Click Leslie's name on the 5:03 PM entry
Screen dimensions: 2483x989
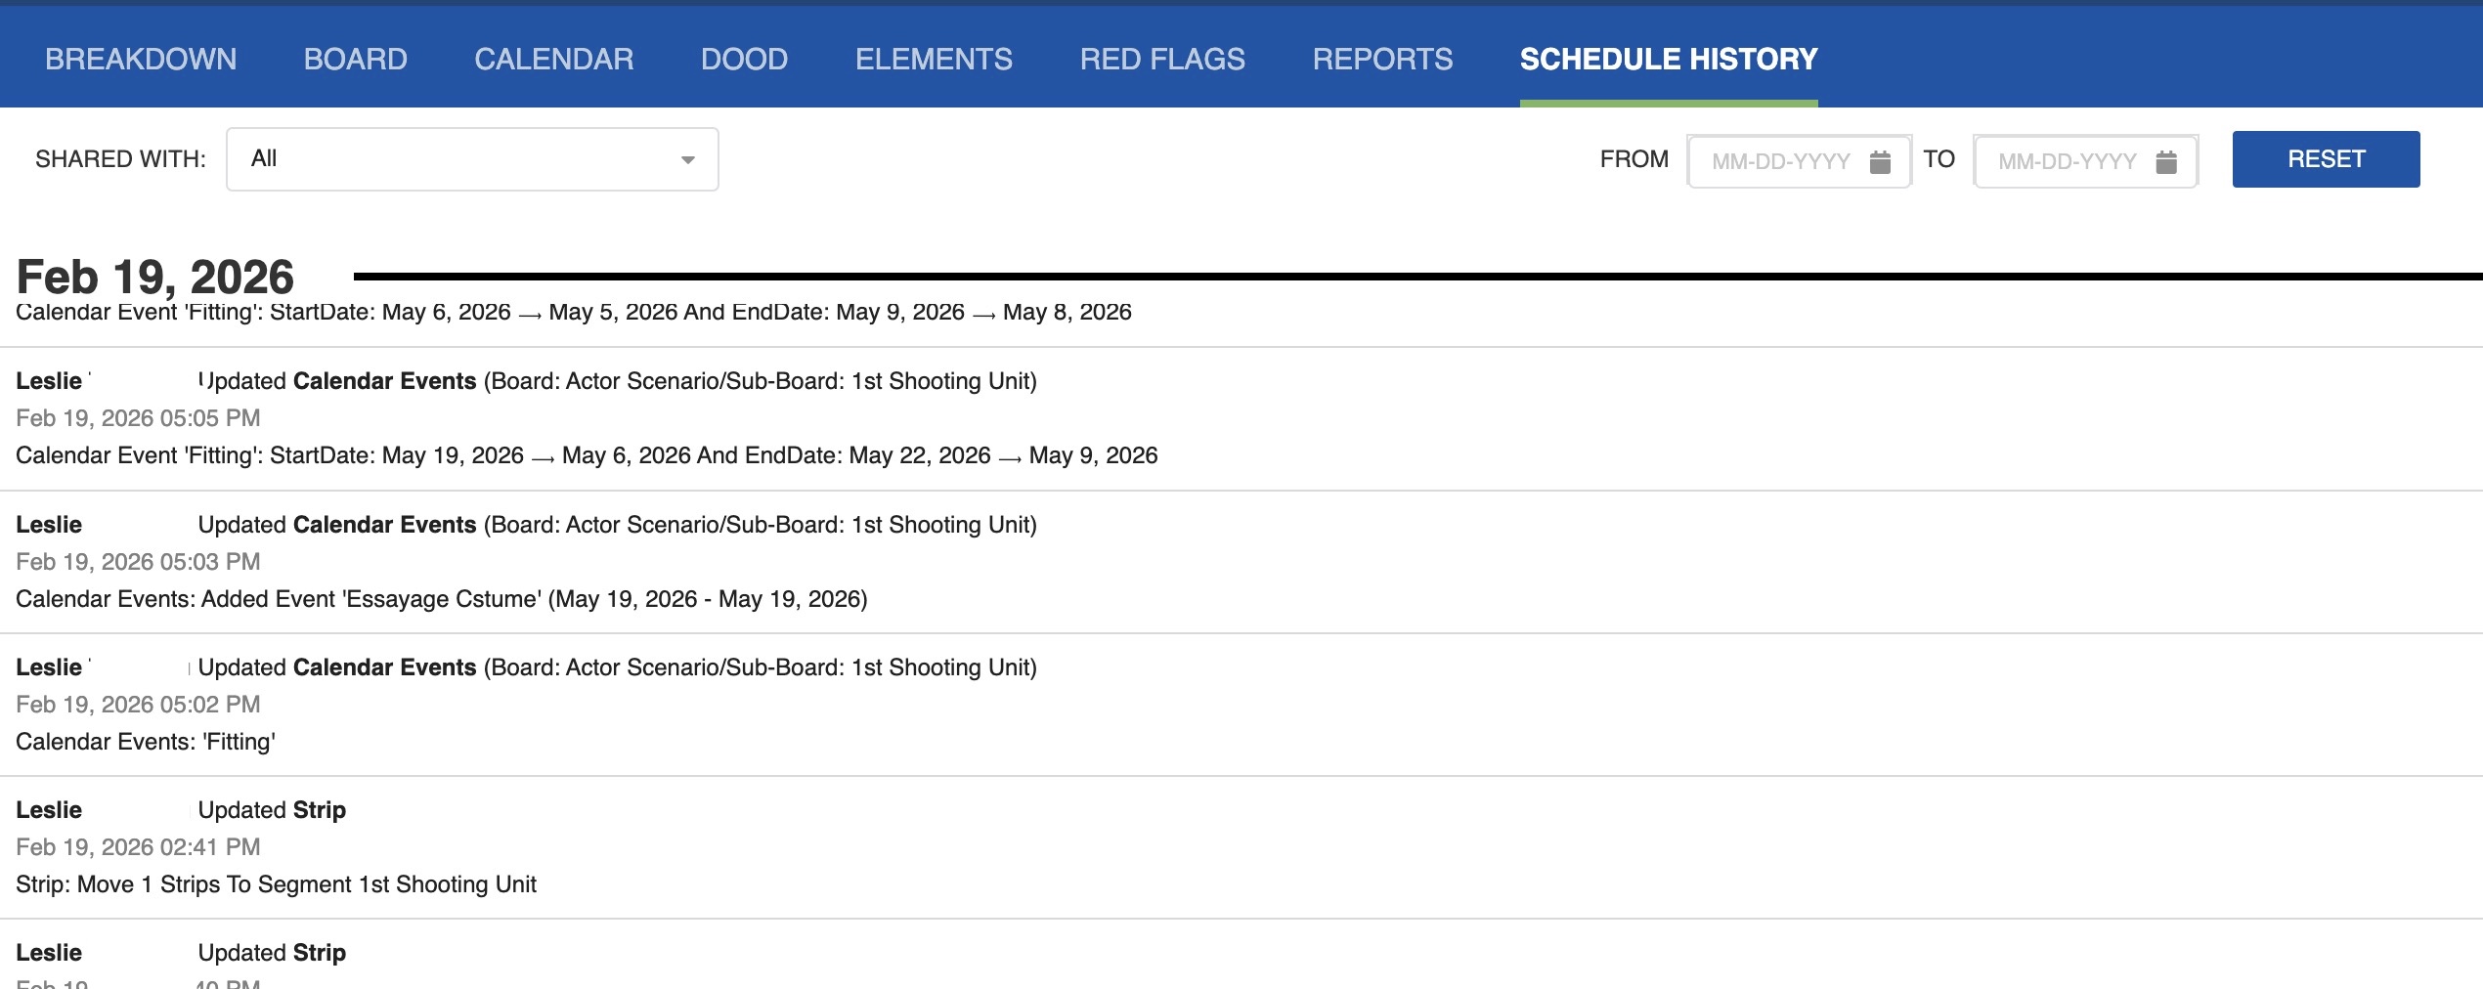[49, 525]
